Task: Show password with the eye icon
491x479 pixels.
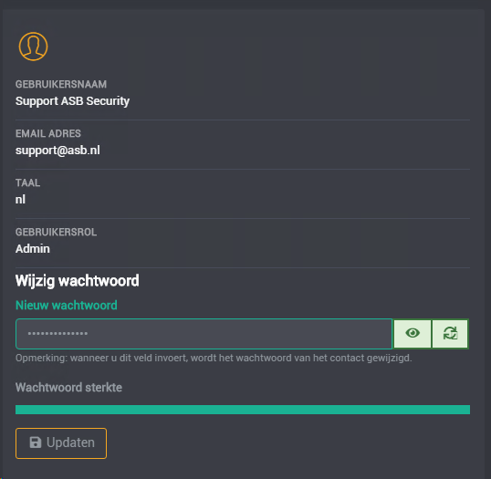Action: 413,333
